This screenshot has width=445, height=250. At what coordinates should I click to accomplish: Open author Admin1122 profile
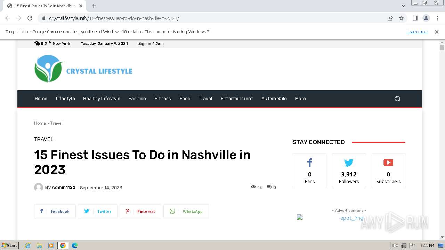(x=64, y=187)
